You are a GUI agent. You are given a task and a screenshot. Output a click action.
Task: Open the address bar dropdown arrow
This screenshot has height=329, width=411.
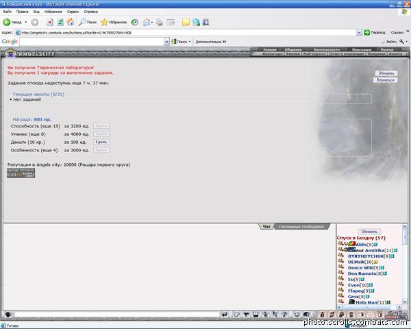[x=359, y=32]
